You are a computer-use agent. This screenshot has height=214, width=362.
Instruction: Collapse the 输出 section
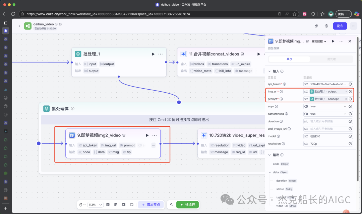[269, 155]
